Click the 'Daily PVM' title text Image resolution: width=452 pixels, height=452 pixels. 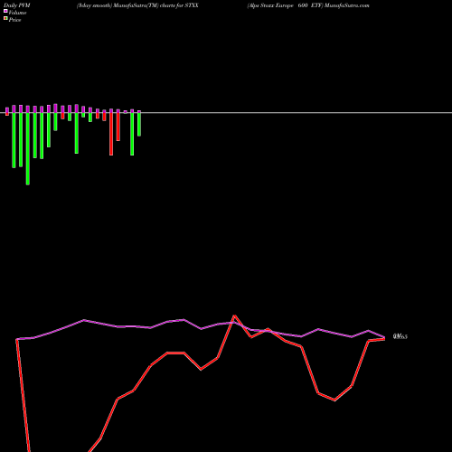17,5
